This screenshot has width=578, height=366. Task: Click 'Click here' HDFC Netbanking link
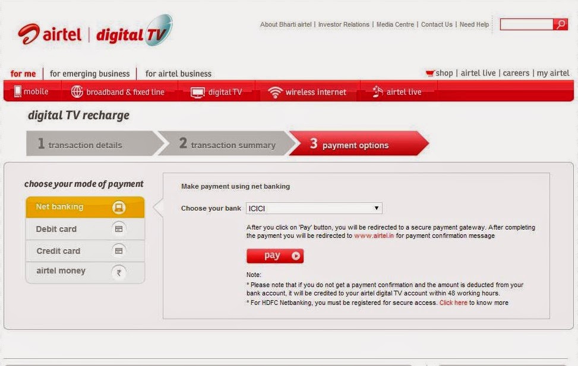tap(453, 303)
